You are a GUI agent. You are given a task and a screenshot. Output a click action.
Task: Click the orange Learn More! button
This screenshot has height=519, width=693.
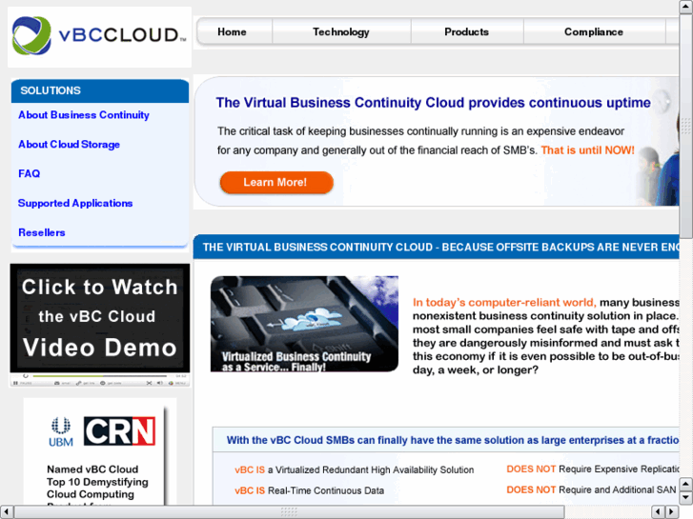coord(276,183)
